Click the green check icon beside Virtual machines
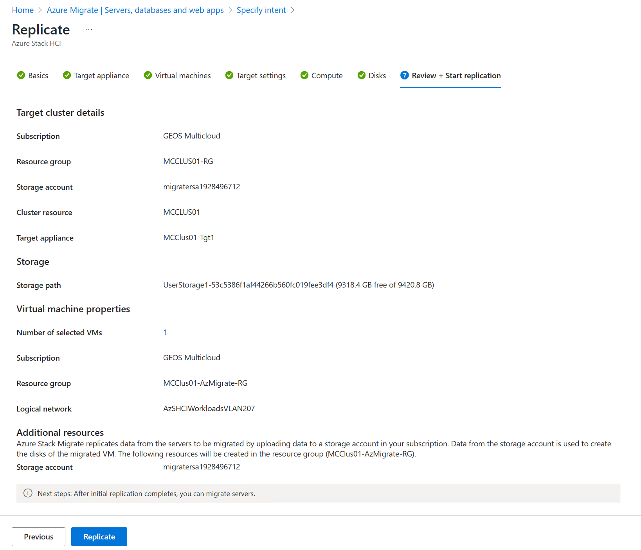Screen dimensions: 641x550 pyautogui.click(x=148, y=75)
